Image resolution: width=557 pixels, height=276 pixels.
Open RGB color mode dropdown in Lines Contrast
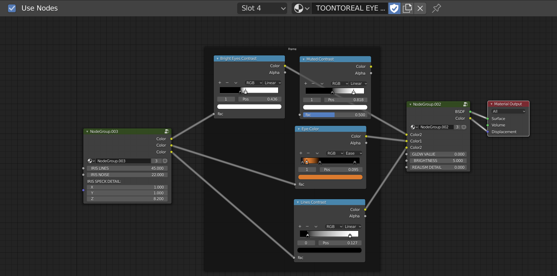(334, 227)
